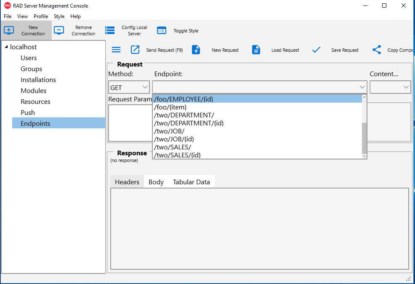This screenshot has height=284, width=415.
Task: Click the RAD Server app logo
Action: (x=8, y=5)
